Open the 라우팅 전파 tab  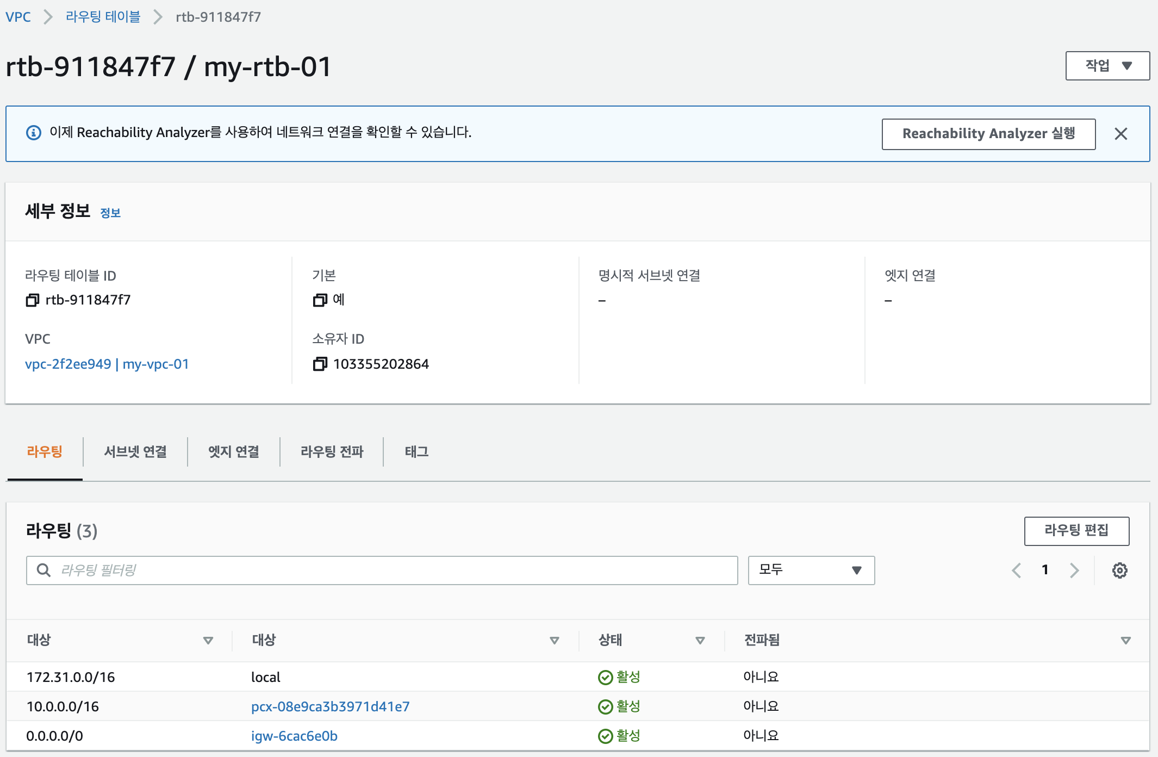tap(332, 452)
